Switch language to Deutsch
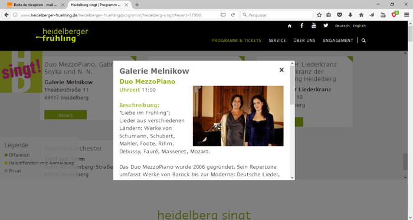The image size is (413, 220). pyautogui.click(x=342, y=26)
